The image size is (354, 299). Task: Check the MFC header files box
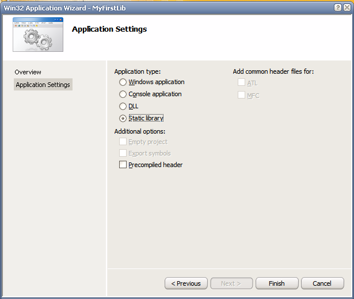[x=241, y=95]
